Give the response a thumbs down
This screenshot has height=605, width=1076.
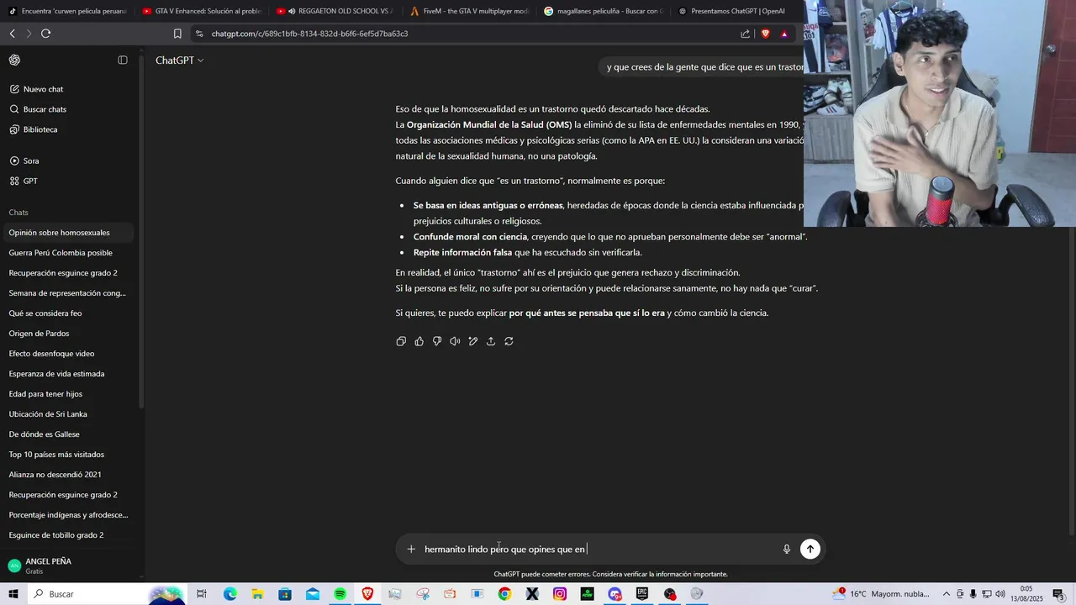click(437, 341)
